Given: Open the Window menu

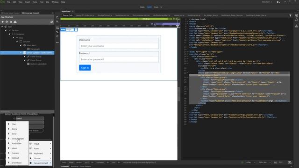Looking at the screenshot, I should pos(55,2).
